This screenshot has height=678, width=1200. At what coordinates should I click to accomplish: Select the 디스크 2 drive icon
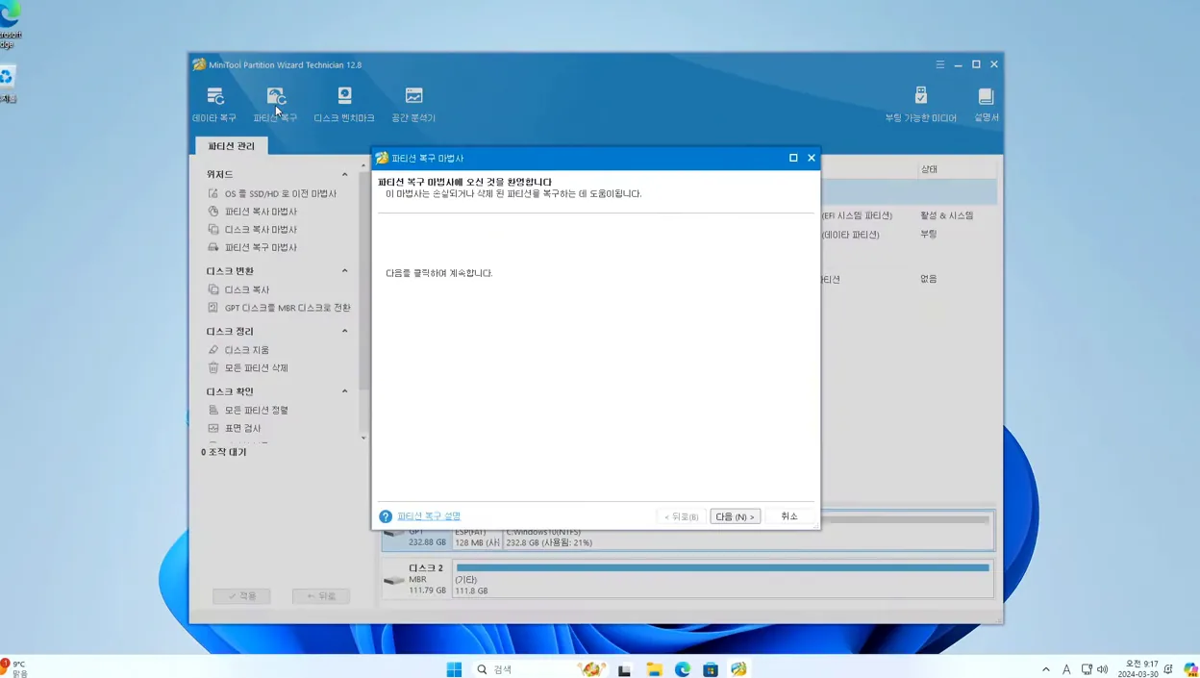click(x=393, y=580)
